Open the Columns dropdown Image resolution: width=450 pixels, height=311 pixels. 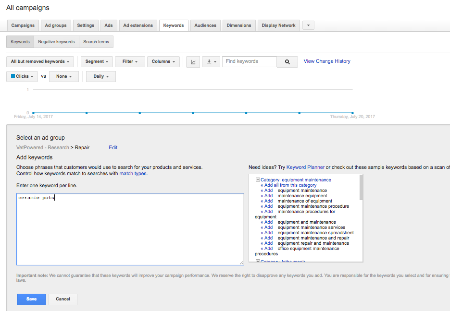click(x=163, y=61)
